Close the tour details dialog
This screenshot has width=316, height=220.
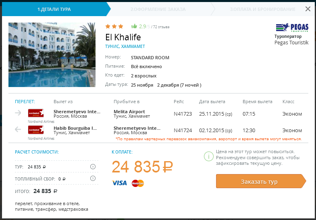307,9
